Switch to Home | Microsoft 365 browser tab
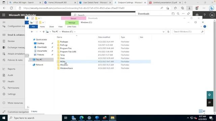 click(x=60, y=2)
